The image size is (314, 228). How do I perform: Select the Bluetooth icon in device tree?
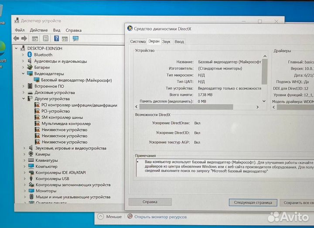click(x=30, y=54)
